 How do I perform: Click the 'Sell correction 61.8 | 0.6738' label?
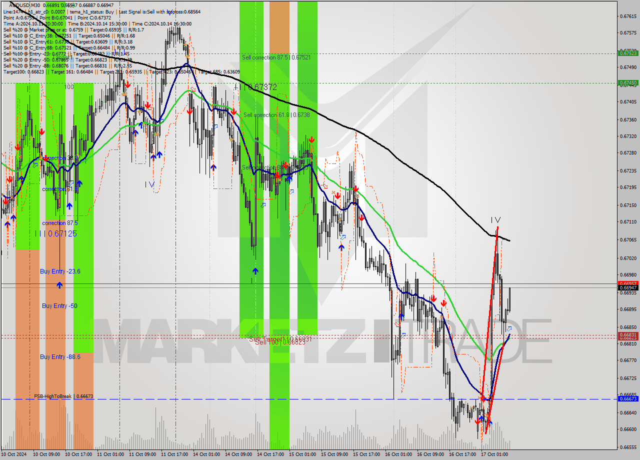(x=276, y=115)
